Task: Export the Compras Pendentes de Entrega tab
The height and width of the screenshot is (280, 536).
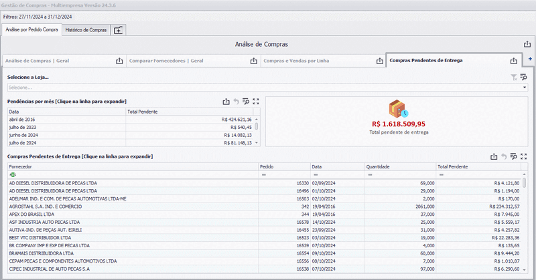Action: coord(514,61)
